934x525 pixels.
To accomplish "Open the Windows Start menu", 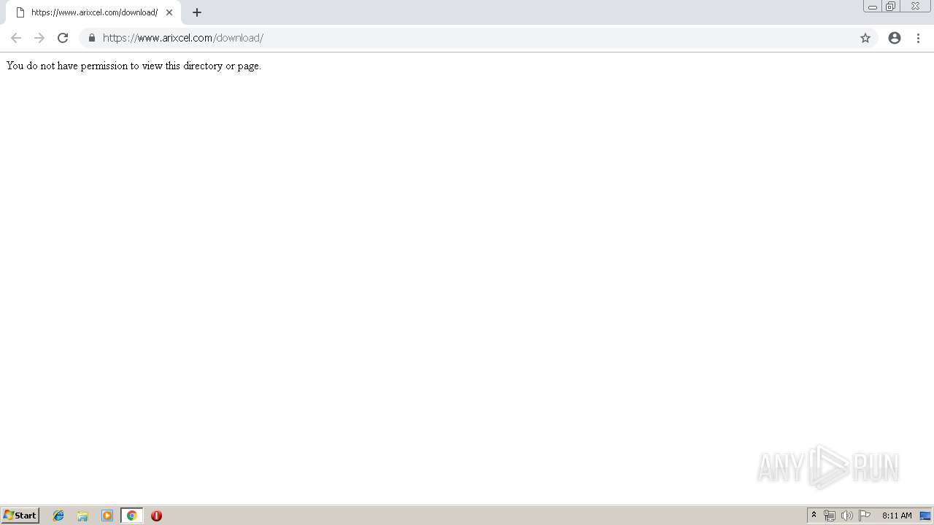I will click(20, 516).
